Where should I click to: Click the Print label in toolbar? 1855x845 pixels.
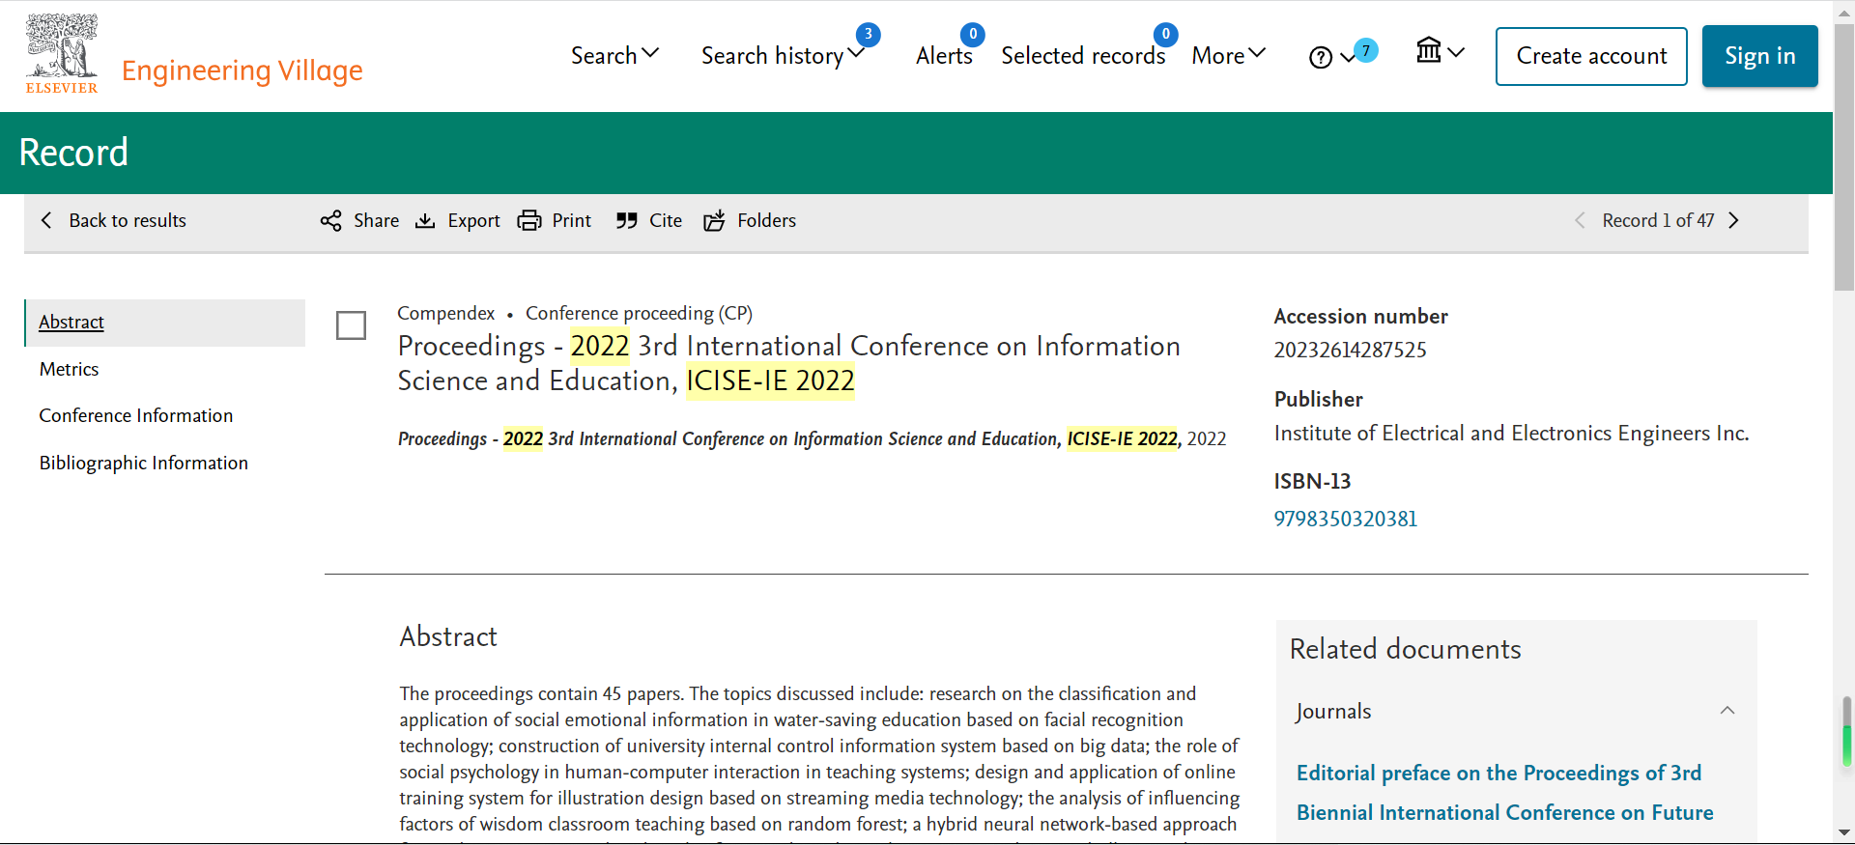[571, 220]
